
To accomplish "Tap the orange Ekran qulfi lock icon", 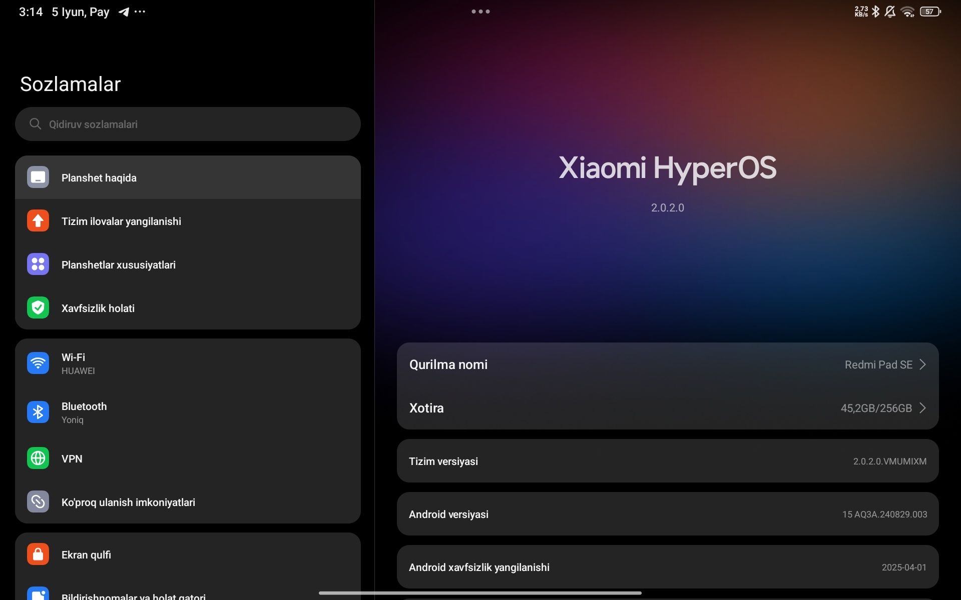I will [38, 554].
